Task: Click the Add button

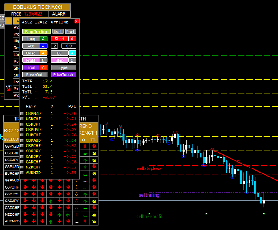Action: (x=31, y=46)
